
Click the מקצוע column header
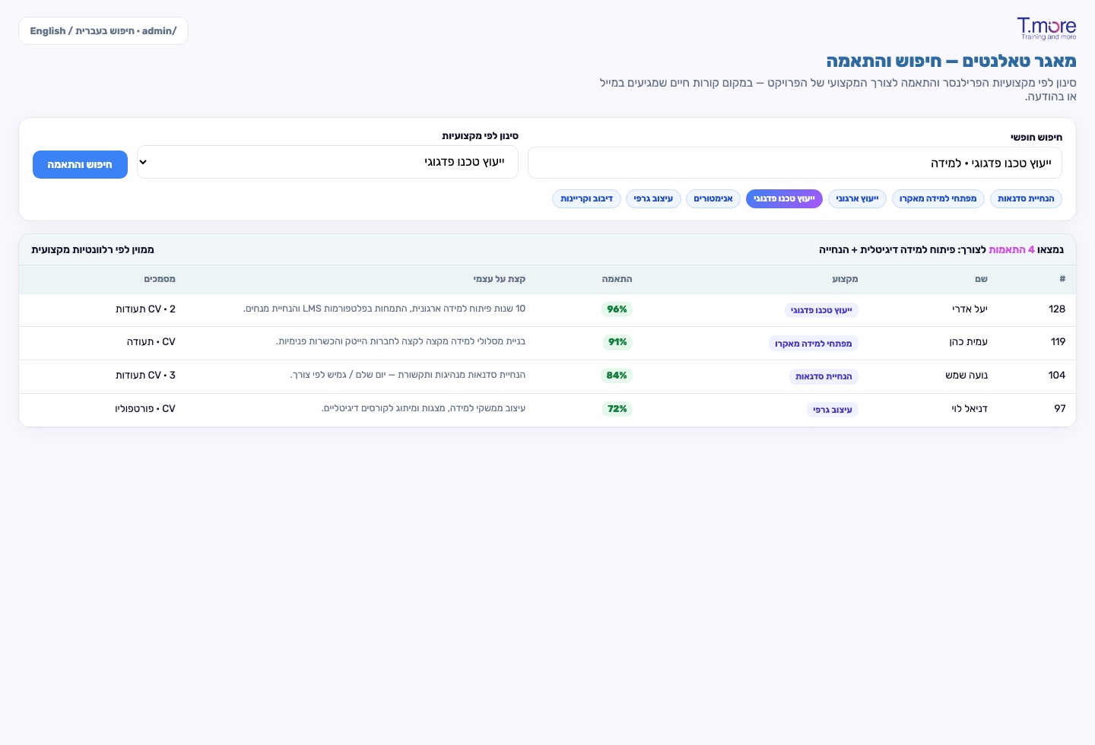pos(845,279)
